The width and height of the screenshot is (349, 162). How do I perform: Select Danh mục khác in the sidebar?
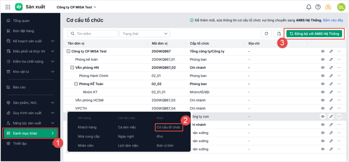30,133
